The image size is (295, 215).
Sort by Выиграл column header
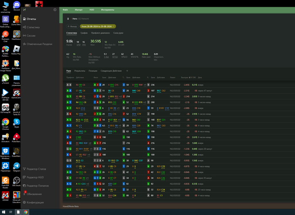tap(185, 77)
